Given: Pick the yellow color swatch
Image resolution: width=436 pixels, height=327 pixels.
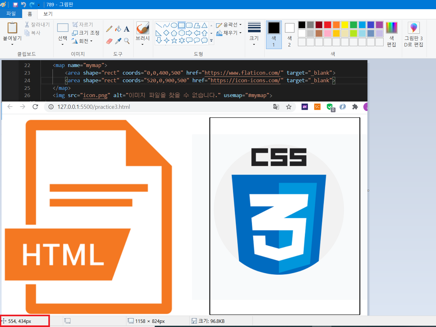Looking at the screenshot, I should 345,25.
